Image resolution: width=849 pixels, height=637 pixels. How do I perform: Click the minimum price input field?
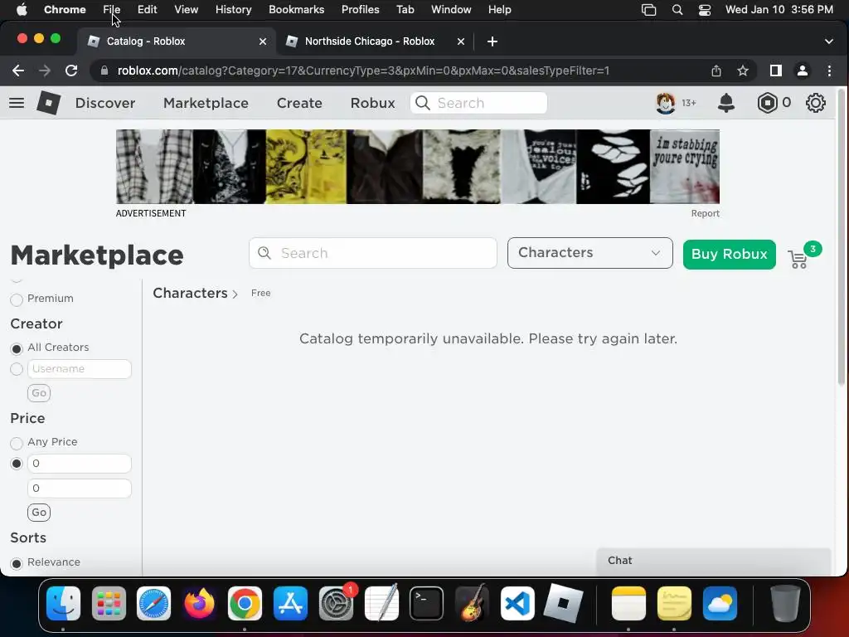(x=80, y=464)
